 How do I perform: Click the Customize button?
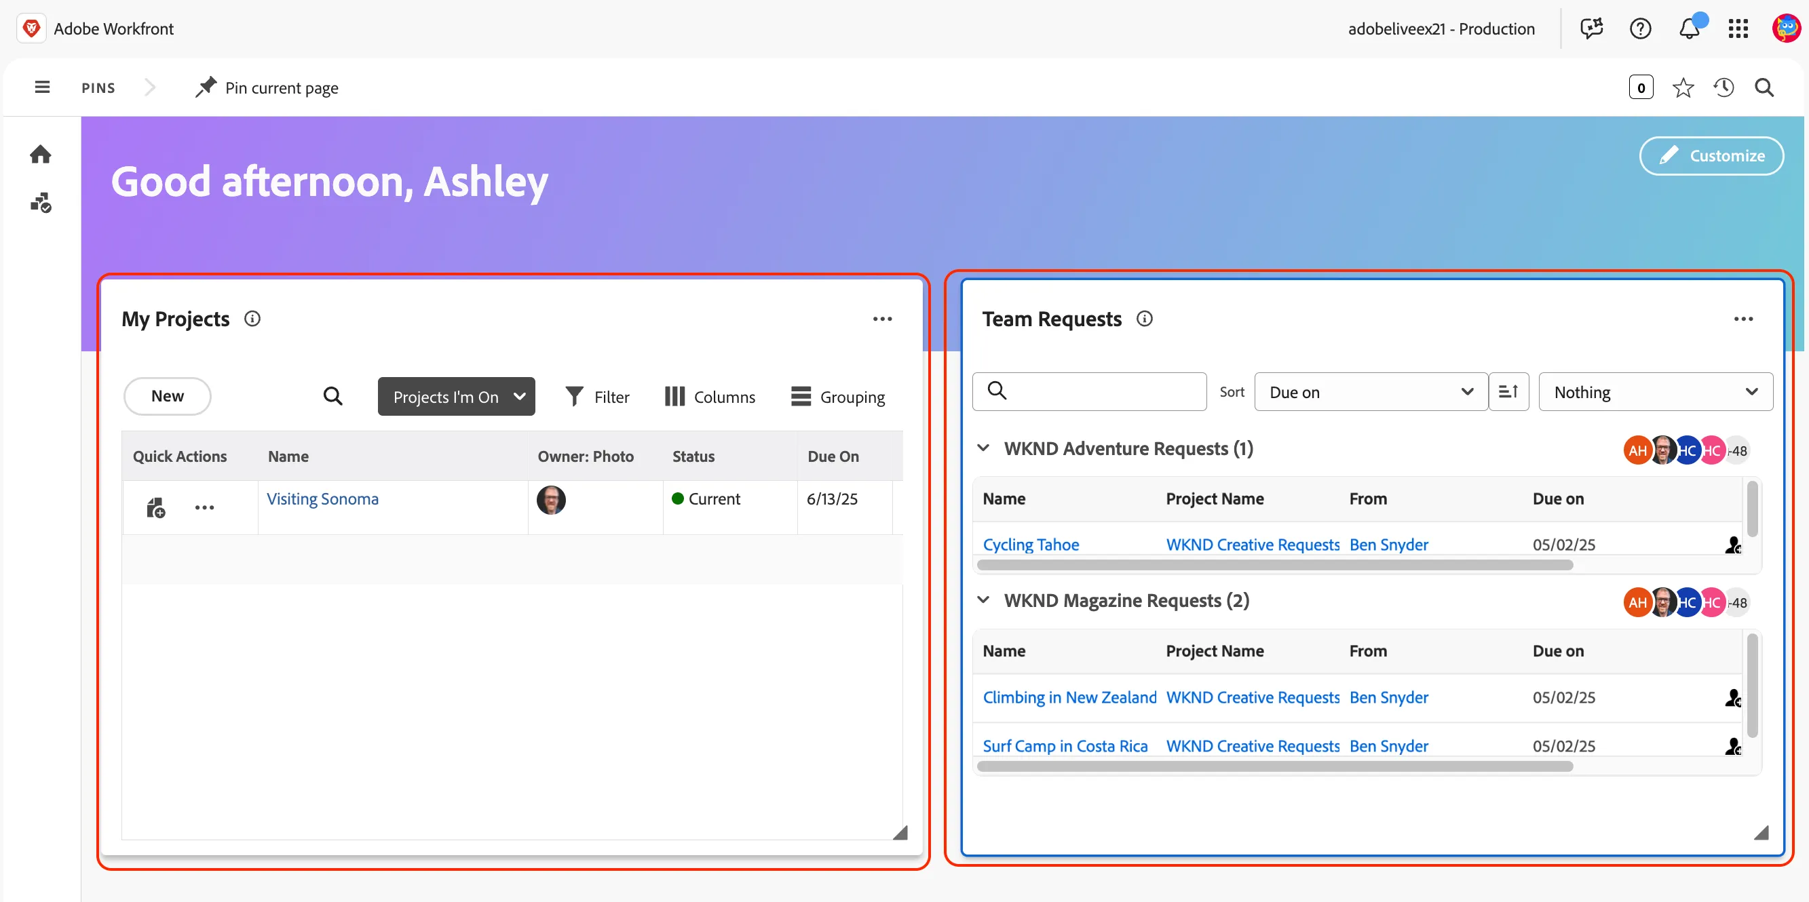(x=1711, y=156)
